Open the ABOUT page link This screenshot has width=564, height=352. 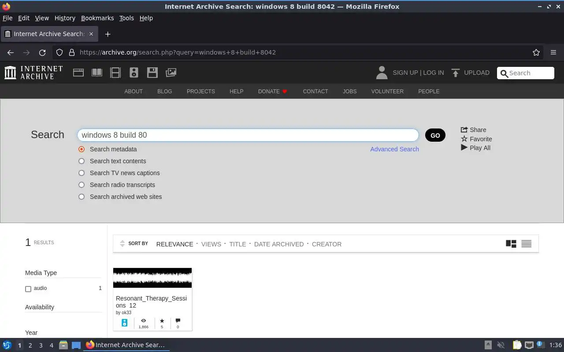(x=134, y=92)
